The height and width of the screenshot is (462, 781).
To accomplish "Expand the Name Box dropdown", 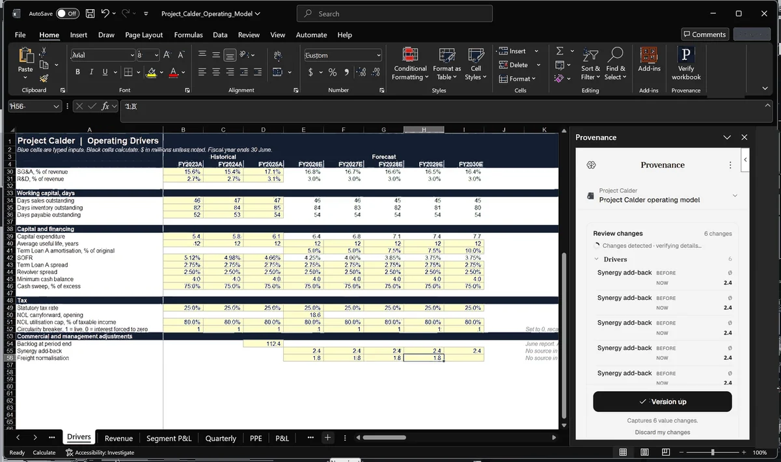I will [56, 106].
